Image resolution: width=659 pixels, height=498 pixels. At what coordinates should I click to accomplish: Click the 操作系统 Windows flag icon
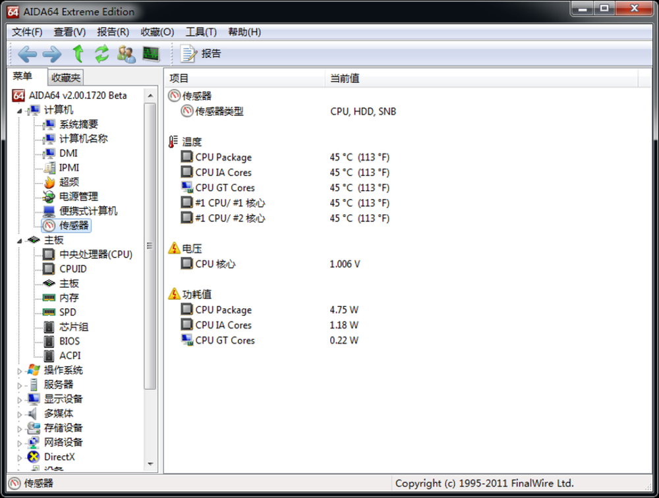[x=34, y=370]
